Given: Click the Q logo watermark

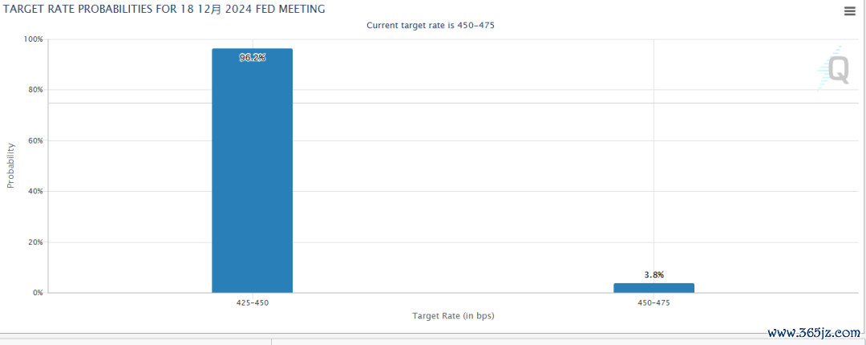Looking at the screenshot, I should (x=833, y=69).
